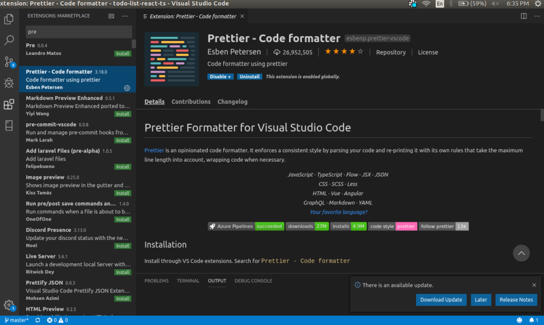This screenshot has height=325, width=544.
Task: Click the extension details page scrollbar
Action: (541, 115)
